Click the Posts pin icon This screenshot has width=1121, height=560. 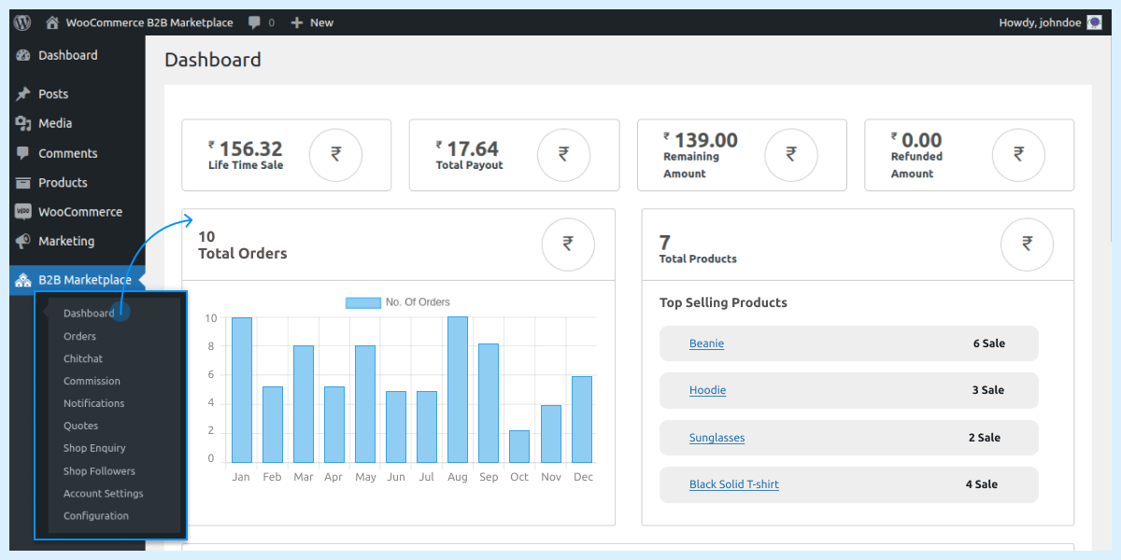tap(23, 93)
